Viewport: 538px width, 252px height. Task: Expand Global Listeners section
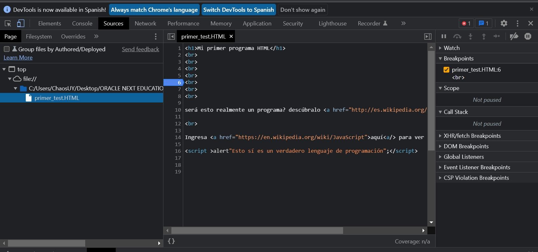(x=487, y=157)
